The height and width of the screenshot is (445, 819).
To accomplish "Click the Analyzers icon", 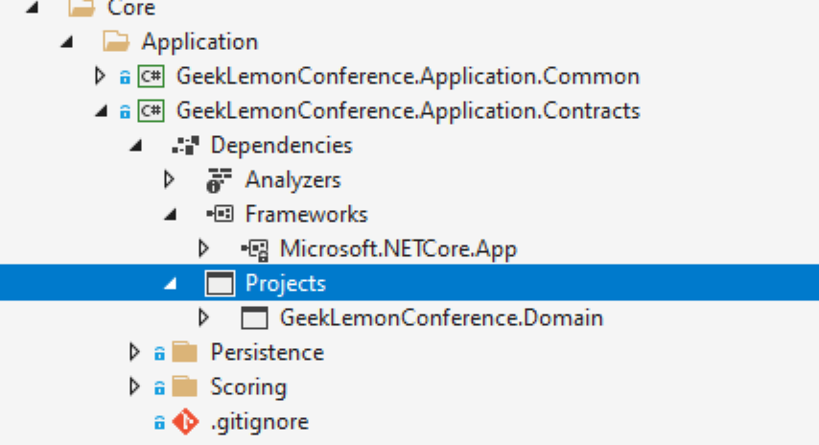I will [x=220, y=180].
